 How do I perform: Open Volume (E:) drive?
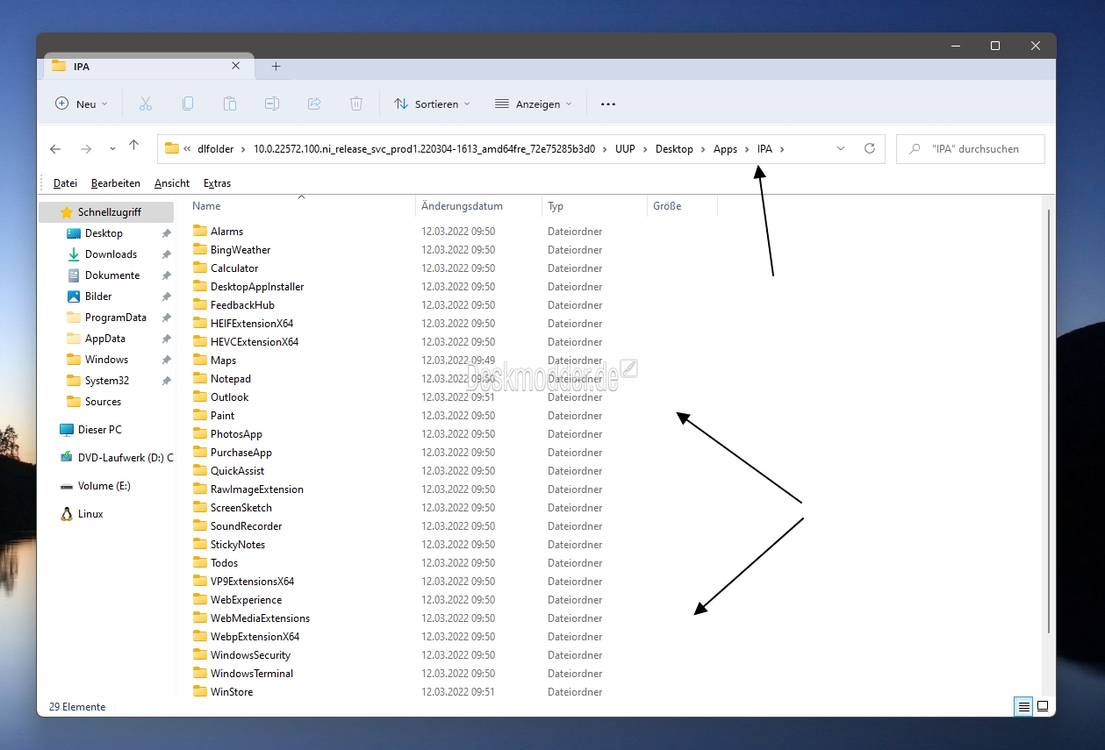coord(104,486)
